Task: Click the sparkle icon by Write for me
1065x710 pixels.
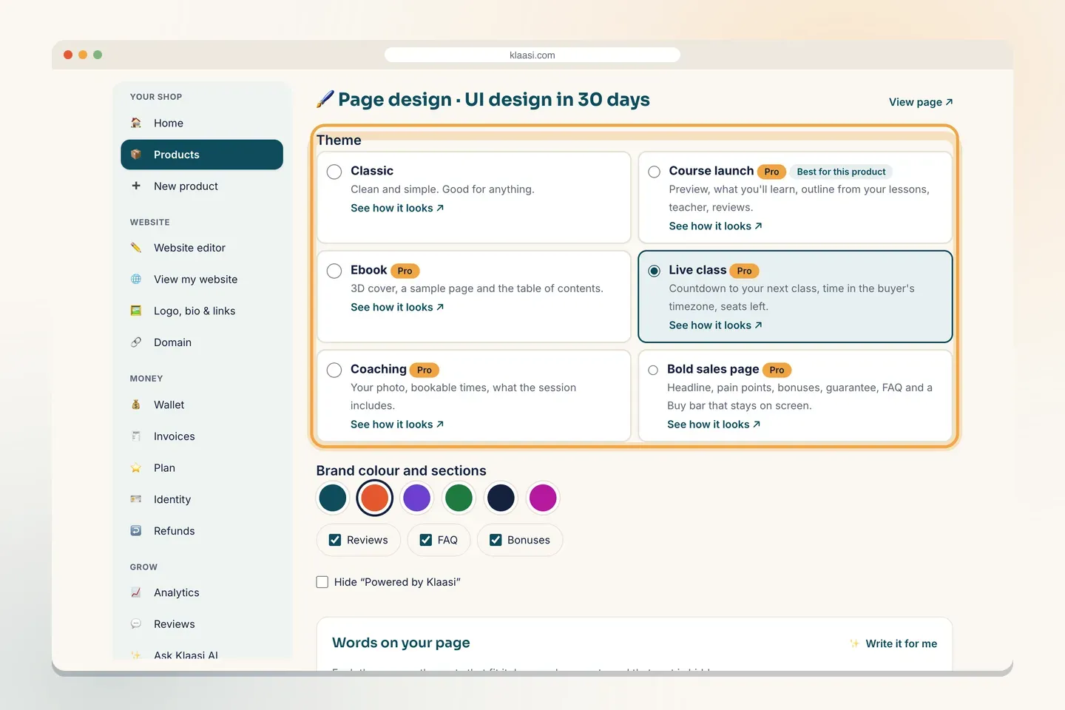Action: click(x=855, y=643)
